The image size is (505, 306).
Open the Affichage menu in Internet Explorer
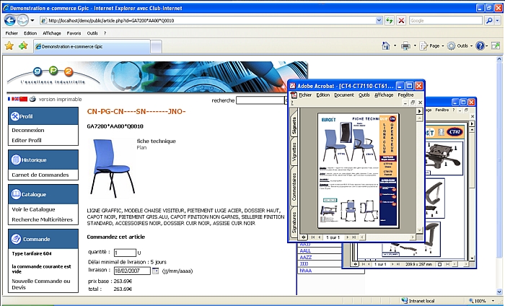coord(52,33)
